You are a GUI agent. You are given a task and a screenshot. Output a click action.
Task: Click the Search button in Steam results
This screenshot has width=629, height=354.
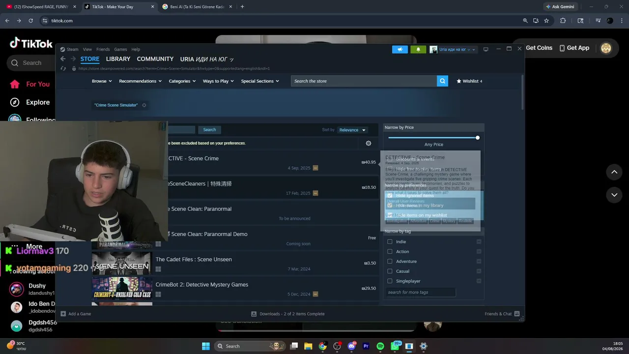pos(209,130)
